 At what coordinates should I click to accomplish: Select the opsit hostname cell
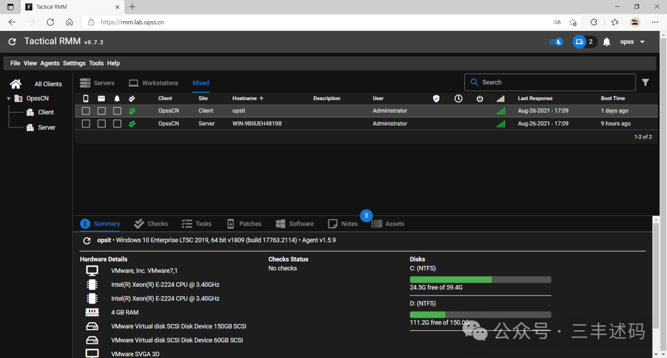pyautogui.click(x=238, y=111)
